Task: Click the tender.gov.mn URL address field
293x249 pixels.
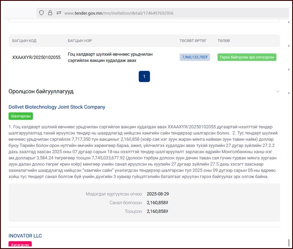Action: (x=119, y=13)
